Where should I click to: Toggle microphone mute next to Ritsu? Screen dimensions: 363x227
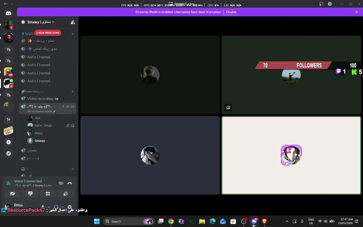(x=43, y=207)
